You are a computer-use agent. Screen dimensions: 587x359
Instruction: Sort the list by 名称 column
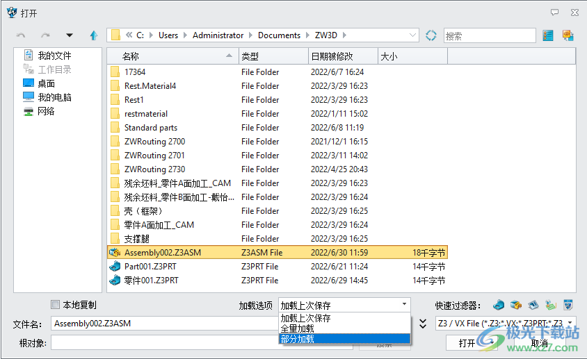[173, 56]
